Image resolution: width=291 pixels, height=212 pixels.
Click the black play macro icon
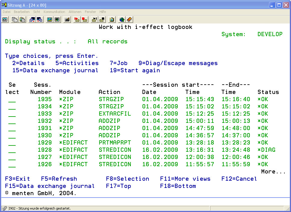tap(94, 20)
